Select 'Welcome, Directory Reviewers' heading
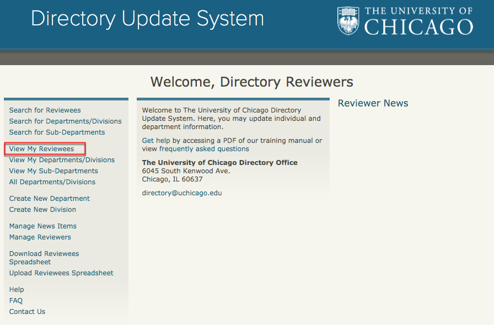This screenshot has height=325, width=494. [x=252, y=82]
